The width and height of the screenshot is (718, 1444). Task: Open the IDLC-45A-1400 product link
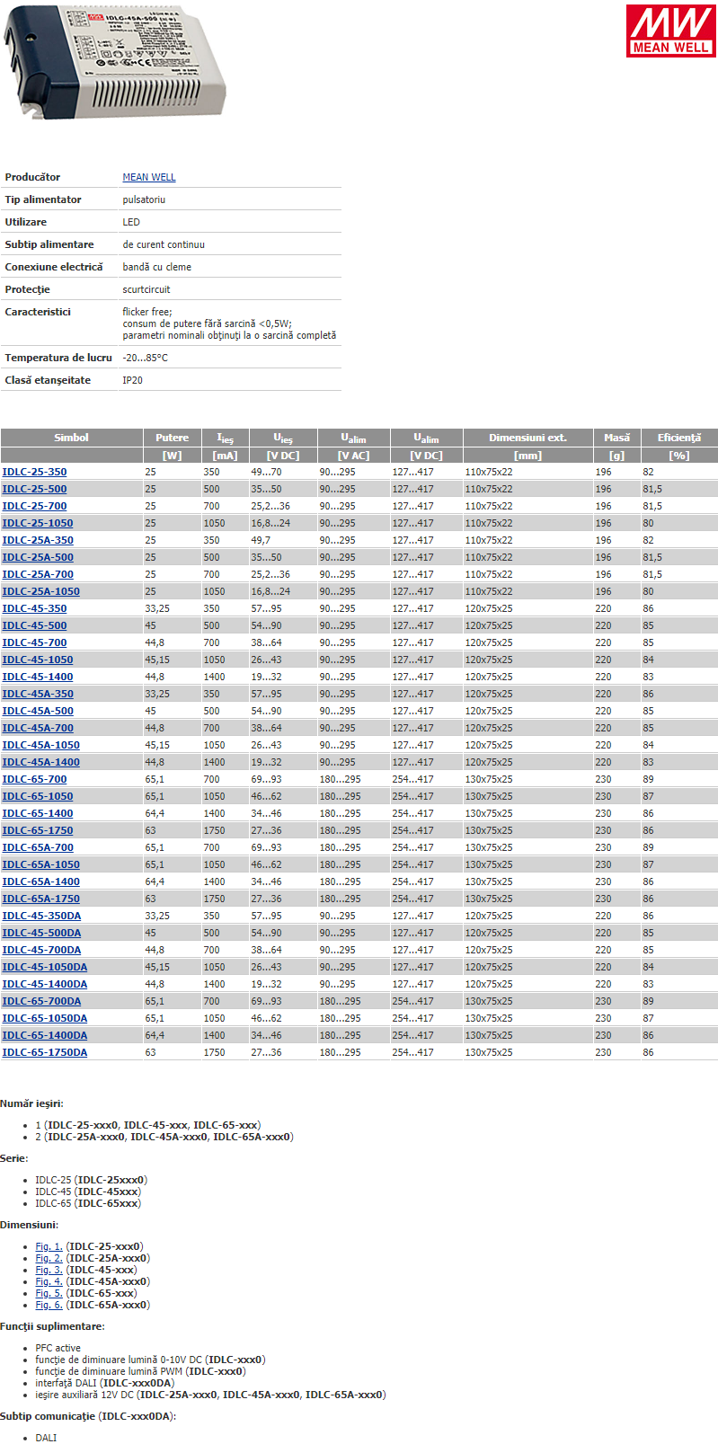[x=40, y=762]
